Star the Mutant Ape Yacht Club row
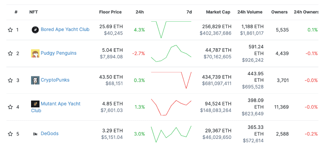The height and width of the screenshot is (146, 330). pyautogui.click(x=10, y=107)
